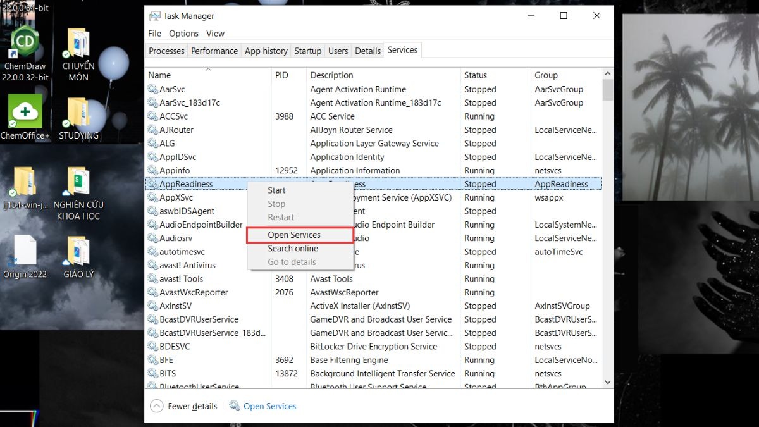Click the gear icon beside ACCSvc
Viewport: 759px width, 427px height.
coord(152,116)
